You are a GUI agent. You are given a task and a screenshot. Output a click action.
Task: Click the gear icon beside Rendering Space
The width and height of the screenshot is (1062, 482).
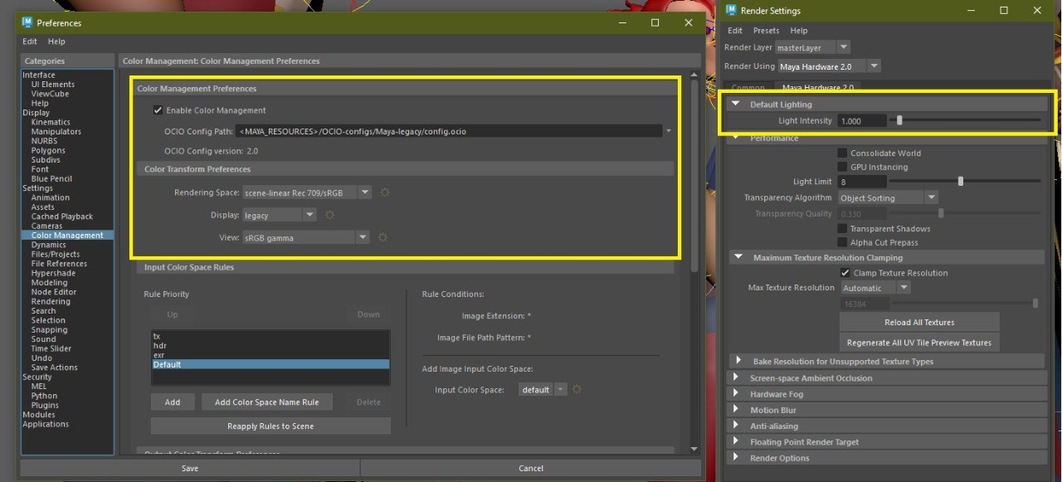(x=384, y=192)
